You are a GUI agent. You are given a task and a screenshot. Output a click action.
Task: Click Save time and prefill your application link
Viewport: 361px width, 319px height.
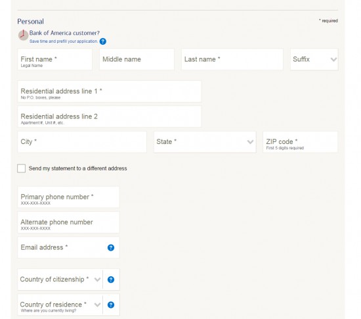(64, 41)
